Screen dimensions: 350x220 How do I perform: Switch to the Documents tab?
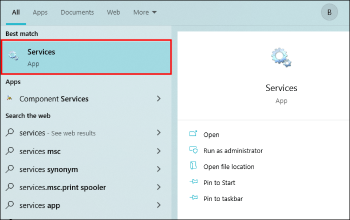tap(77, 12)
